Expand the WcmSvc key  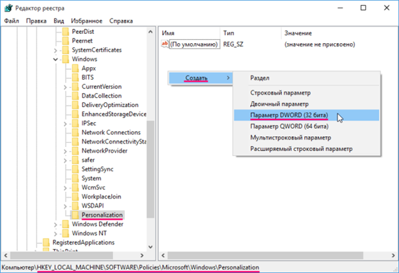pyautogui.click(x=65, y=188)
